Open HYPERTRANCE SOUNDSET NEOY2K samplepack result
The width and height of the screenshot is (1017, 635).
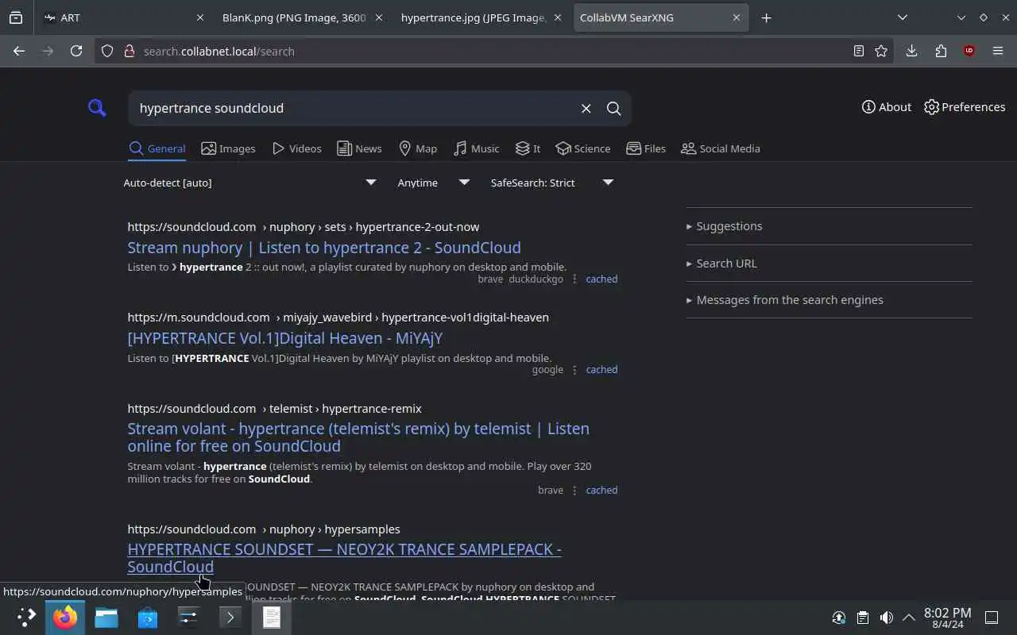click(344, 558)
